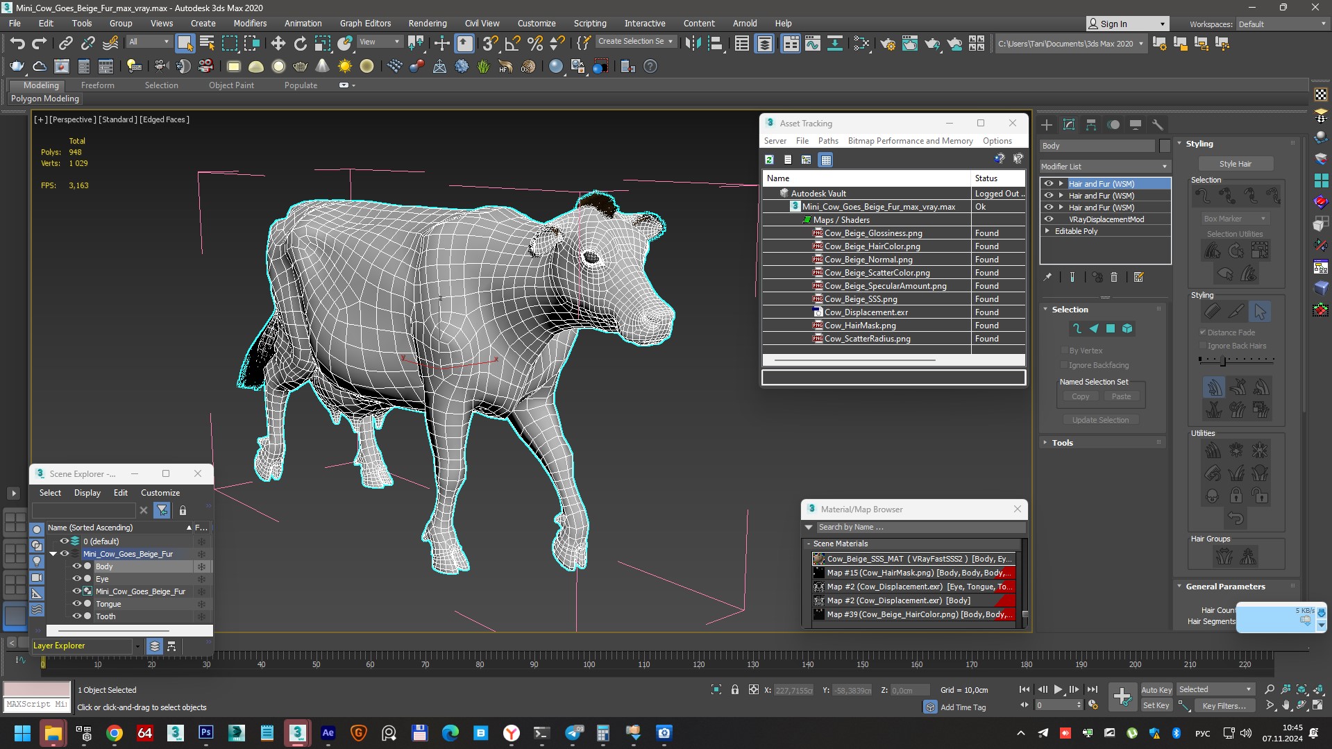Click the Select Object tool icon
The image size is (1332, 749).
[185, 43]
